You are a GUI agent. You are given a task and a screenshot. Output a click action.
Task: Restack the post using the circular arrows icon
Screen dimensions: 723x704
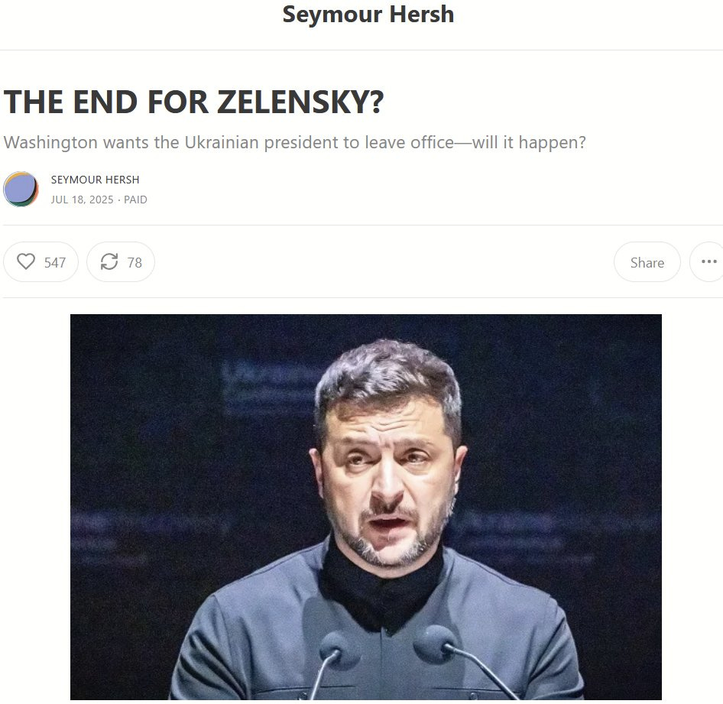[109, 261]
